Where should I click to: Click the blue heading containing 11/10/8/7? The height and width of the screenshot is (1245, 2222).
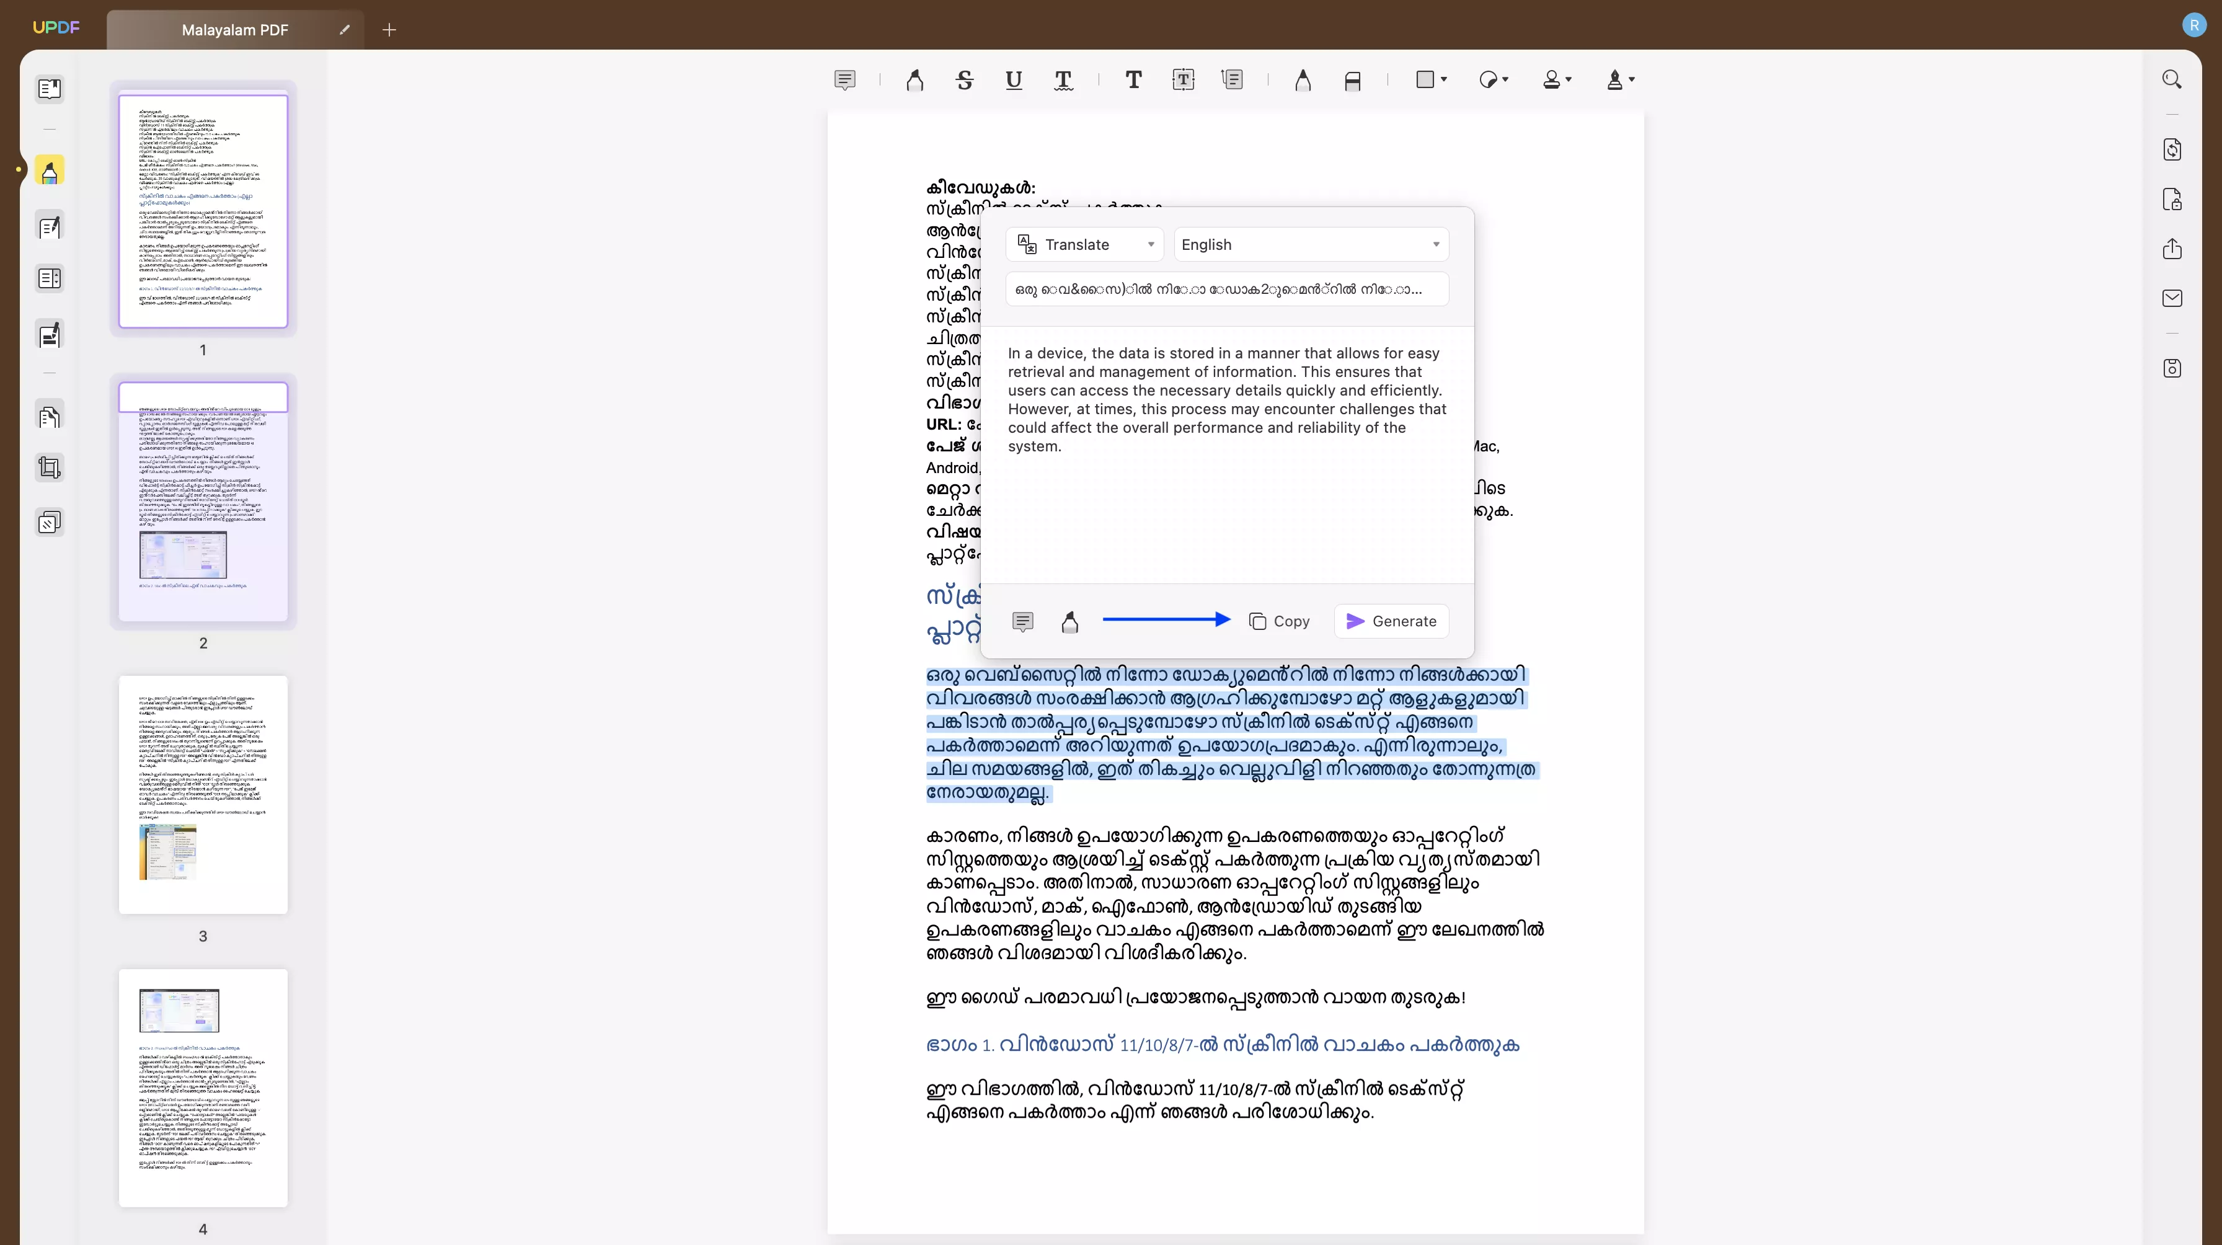[1222, 1045]
